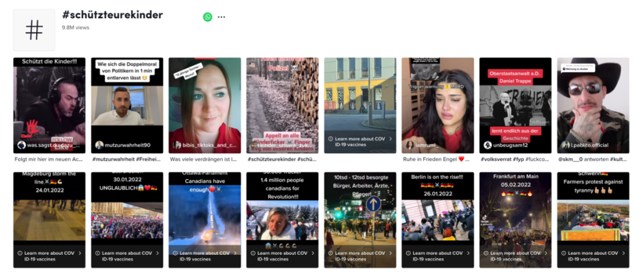The image size is (639, 273).
Task: Click was.sagst.du.dazu profile avatar
Action: coord(21,145)
